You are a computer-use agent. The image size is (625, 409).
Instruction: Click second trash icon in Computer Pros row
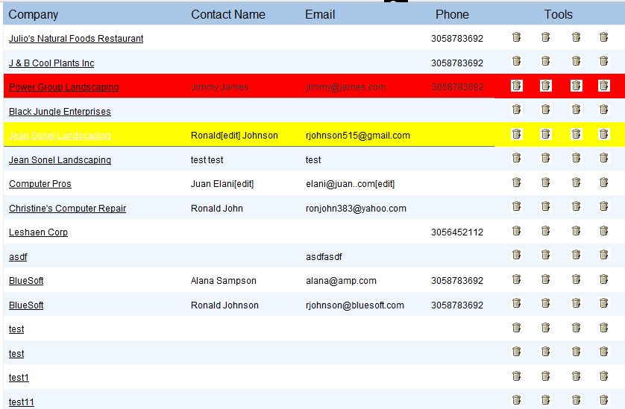pos(546,183)
